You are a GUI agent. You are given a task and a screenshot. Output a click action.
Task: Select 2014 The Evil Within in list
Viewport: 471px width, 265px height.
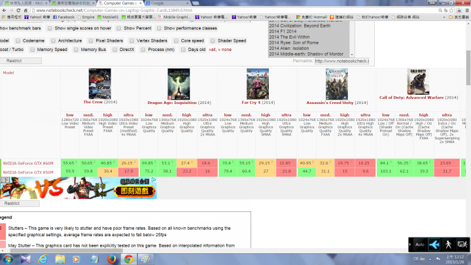(x=289, y=37)
